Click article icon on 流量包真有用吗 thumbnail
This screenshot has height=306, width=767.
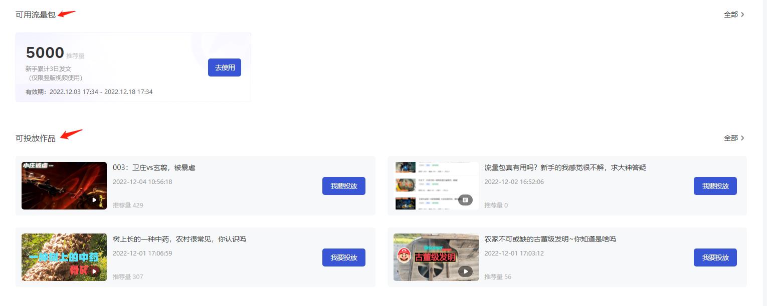point(465,199)
